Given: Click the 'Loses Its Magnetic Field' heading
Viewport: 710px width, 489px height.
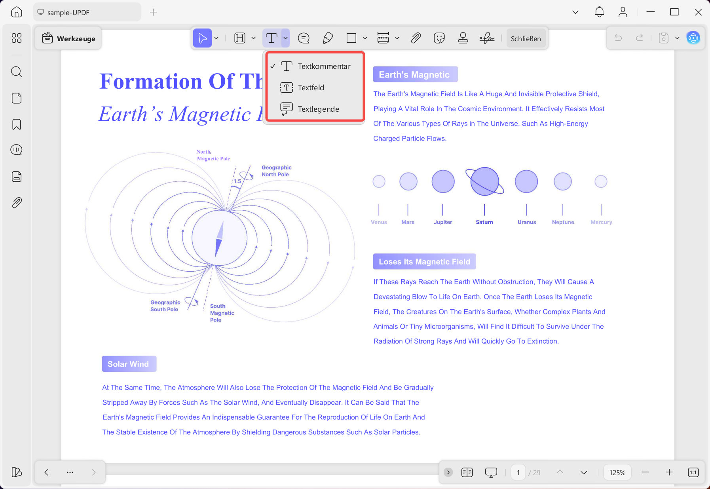Looking at the screenshot, I should coord(424,262).
